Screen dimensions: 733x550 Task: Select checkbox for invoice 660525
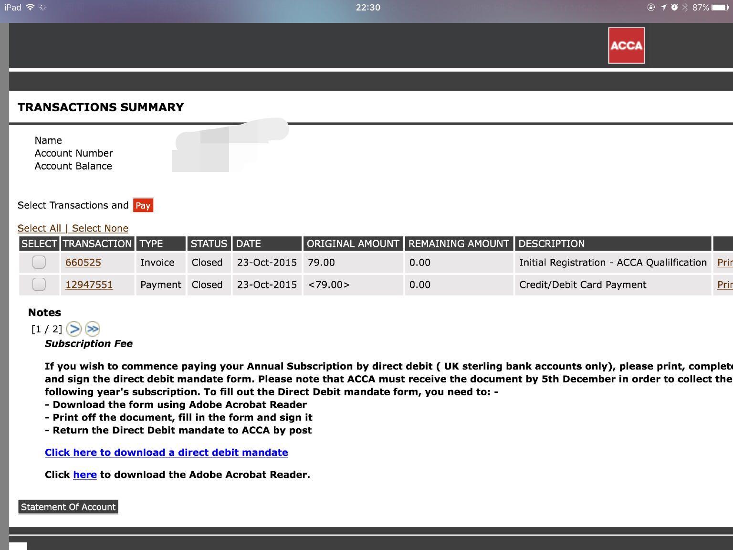[39, 262]
